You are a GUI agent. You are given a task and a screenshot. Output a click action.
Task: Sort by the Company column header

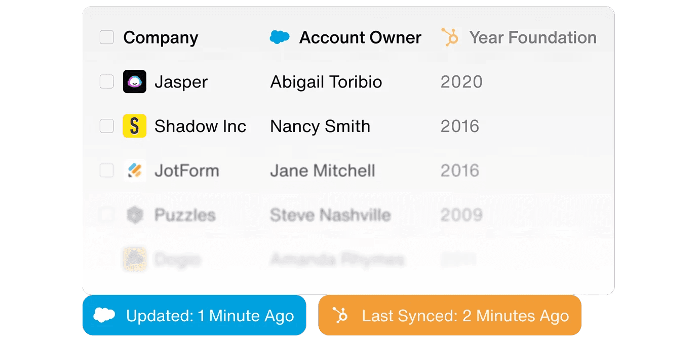pos(161,37)
